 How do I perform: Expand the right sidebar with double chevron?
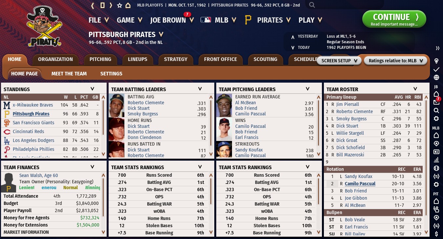coord(437,48)
